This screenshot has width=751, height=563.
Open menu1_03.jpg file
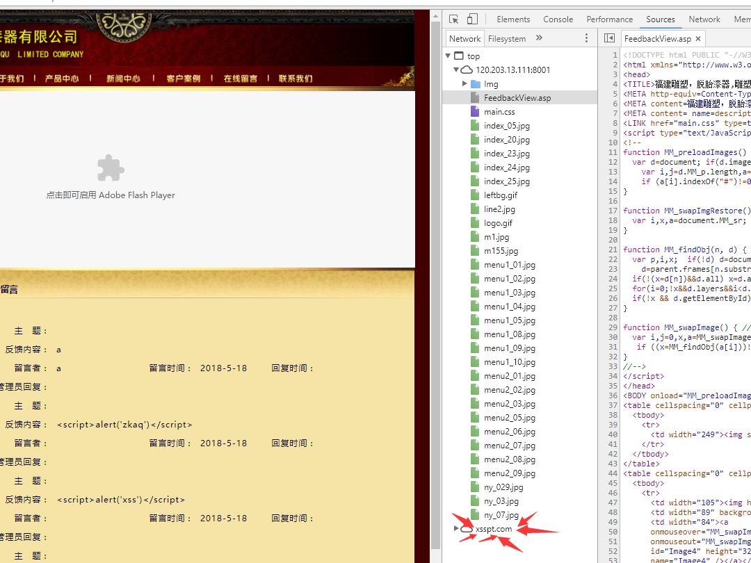[510, 292]
